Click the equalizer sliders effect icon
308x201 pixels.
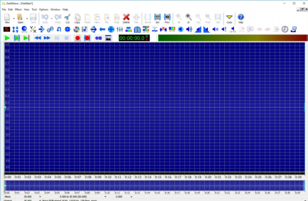pos(120,30)
